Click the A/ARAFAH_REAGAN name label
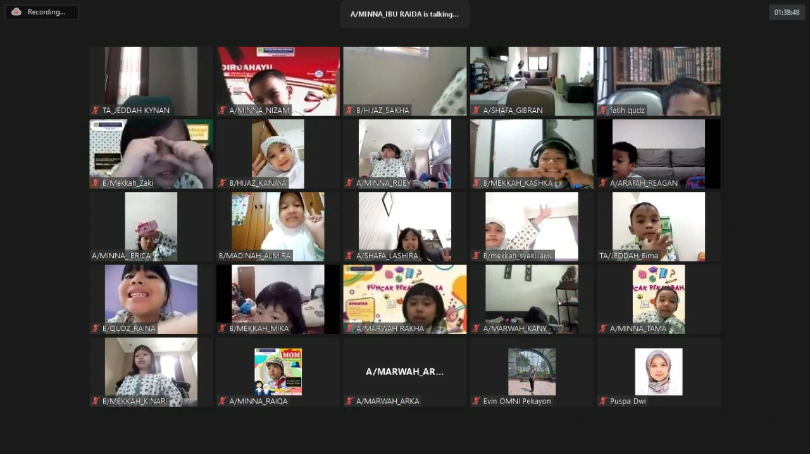This screenshot has width=810, height=454. (643, 183)
